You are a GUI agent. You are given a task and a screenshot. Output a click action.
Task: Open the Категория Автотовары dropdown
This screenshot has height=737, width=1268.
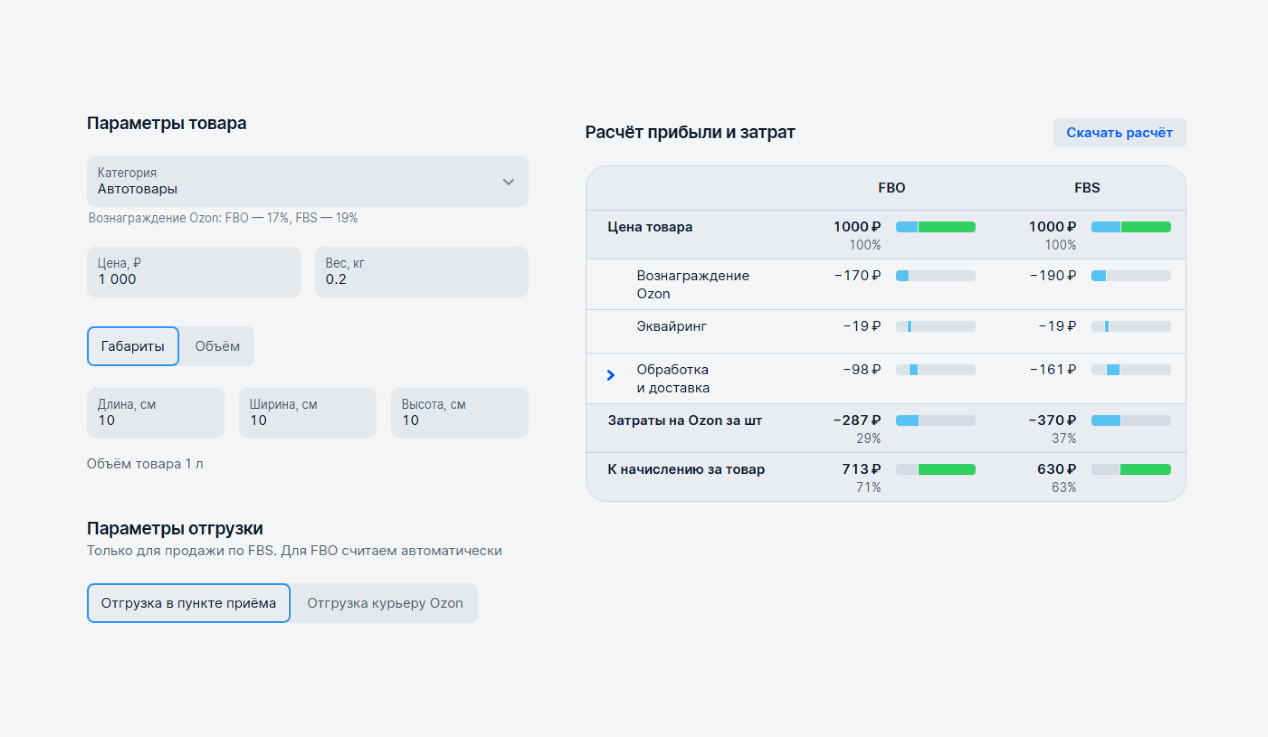tap(307, 181)
